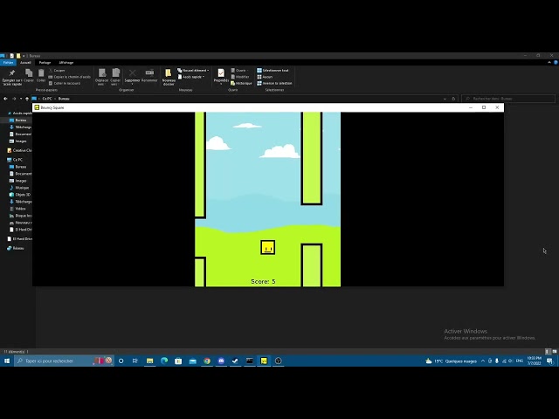Image resolution: width=559 pixels, height=419 pixels.
Task: Select Bureau under Accès rapide
Action: (x=17, y=120)
